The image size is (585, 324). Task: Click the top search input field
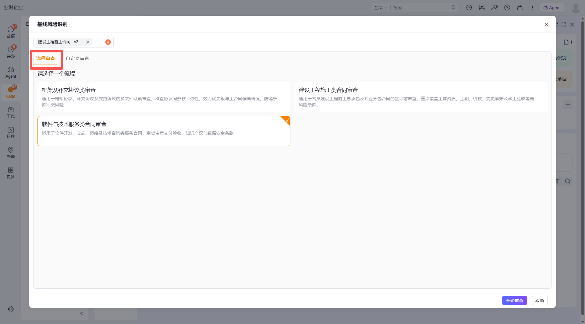[x=421, y=8]
